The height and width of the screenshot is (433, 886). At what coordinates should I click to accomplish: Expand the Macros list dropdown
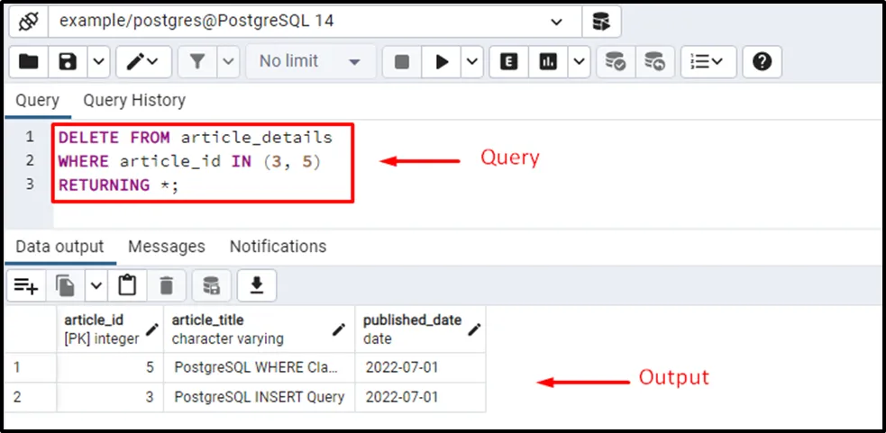(x=707, y=61)
